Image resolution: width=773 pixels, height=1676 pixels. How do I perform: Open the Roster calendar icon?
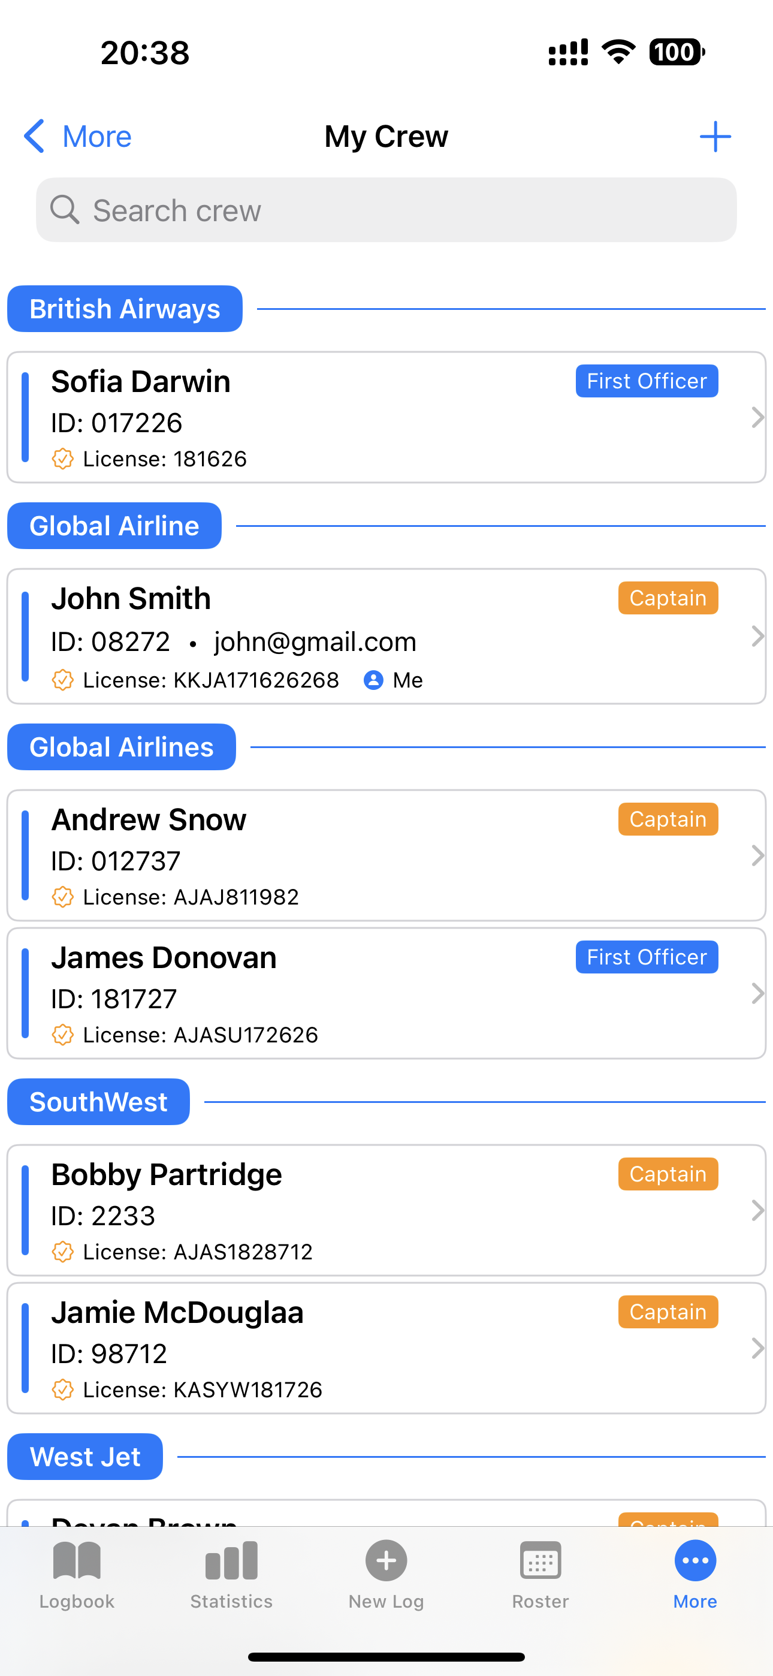click(x=540, y=1560)
